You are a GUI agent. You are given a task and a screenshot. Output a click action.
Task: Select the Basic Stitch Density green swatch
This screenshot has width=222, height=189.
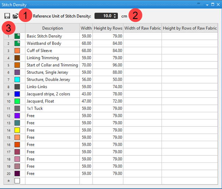coord(17,36)
